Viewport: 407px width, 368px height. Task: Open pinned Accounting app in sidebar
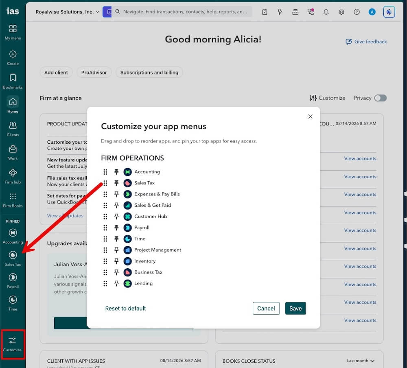click(13, 236)
